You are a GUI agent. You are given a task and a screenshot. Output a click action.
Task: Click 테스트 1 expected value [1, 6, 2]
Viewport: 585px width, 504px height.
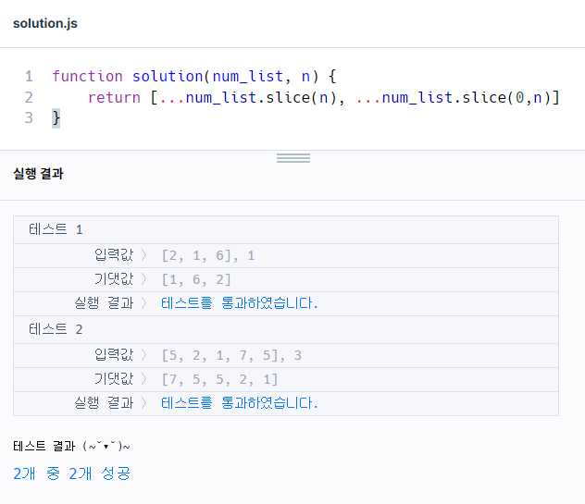(196, 279)
